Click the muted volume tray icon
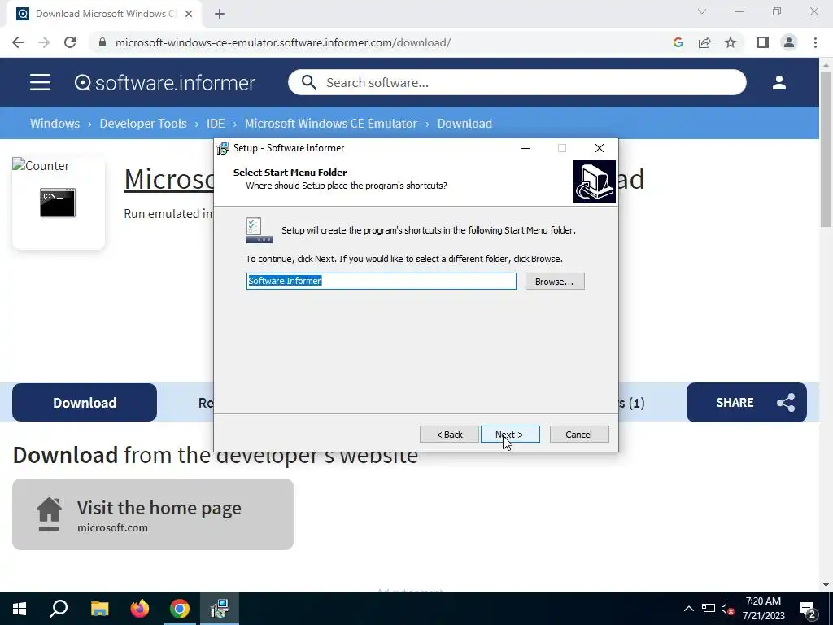Screen dimensions: 833x625 tap(728, 609)
